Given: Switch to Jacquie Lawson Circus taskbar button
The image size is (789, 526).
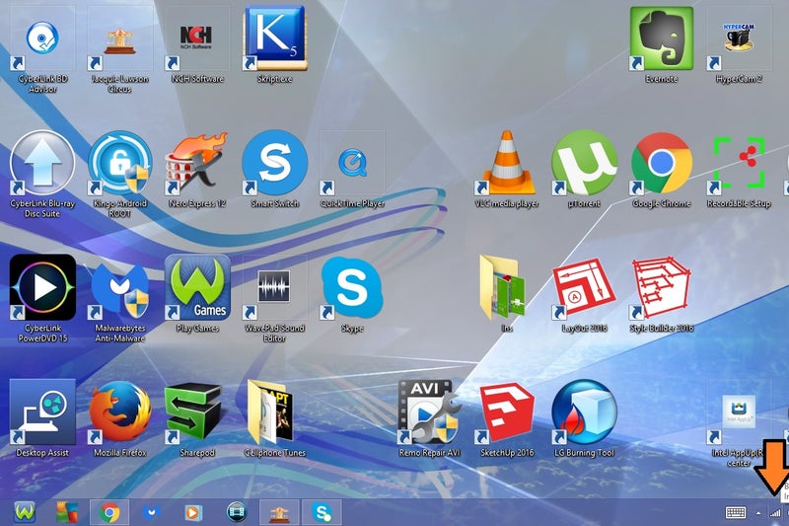Looking at the screenshot, I should tap(279, 512).
